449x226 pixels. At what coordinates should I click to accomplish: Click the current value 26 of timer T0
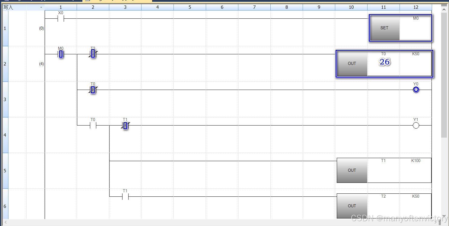coord(385,62)
